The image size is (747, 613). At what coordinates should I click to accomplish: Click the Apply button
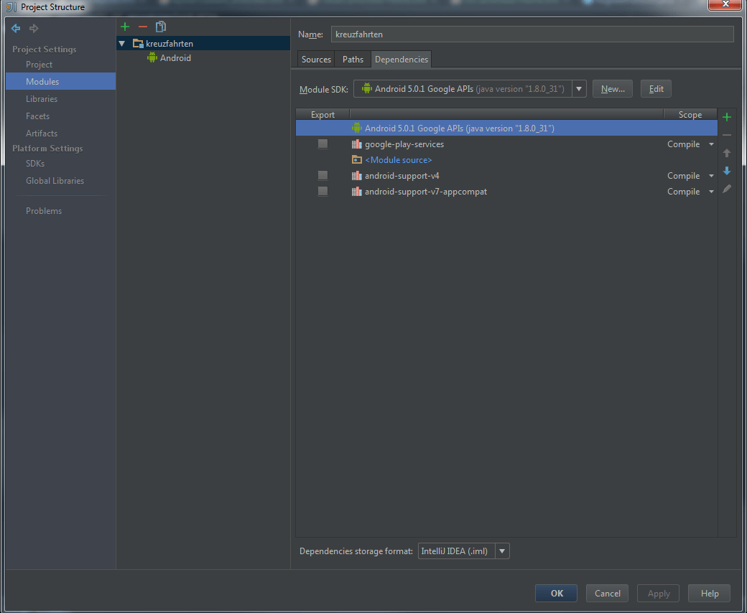(x=658, y=594)
